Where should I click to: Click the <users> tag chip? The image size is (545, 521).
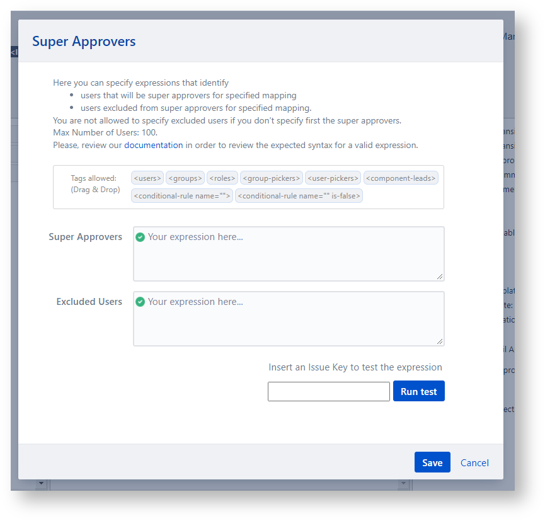[147, 178]
